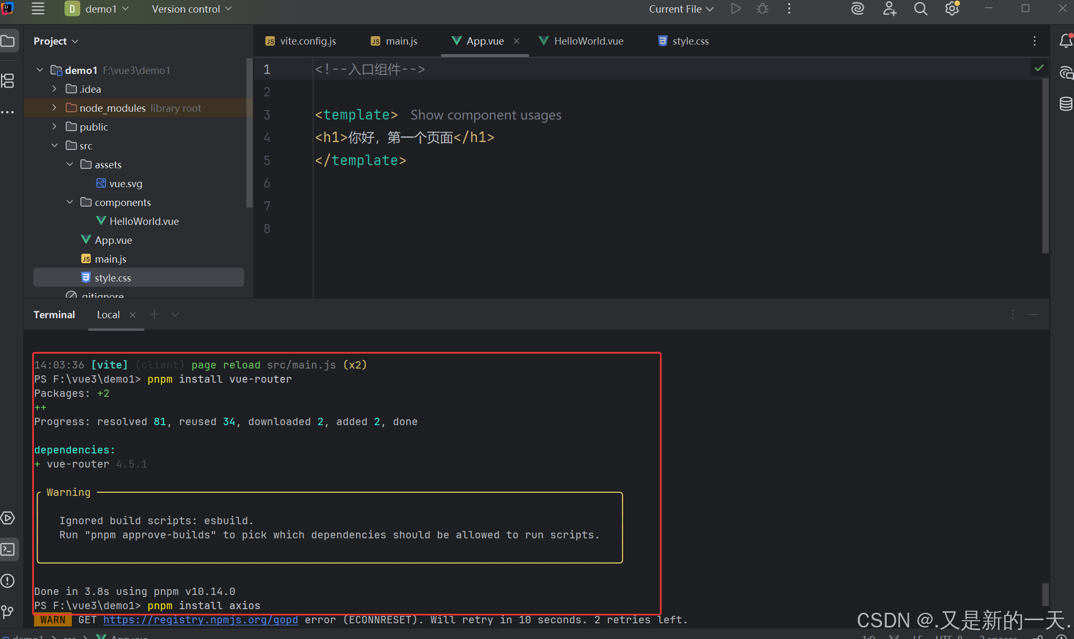Switch to main.js editor tab
Image resolution: width=1074 pixels, height=639 pixels.
394,41
